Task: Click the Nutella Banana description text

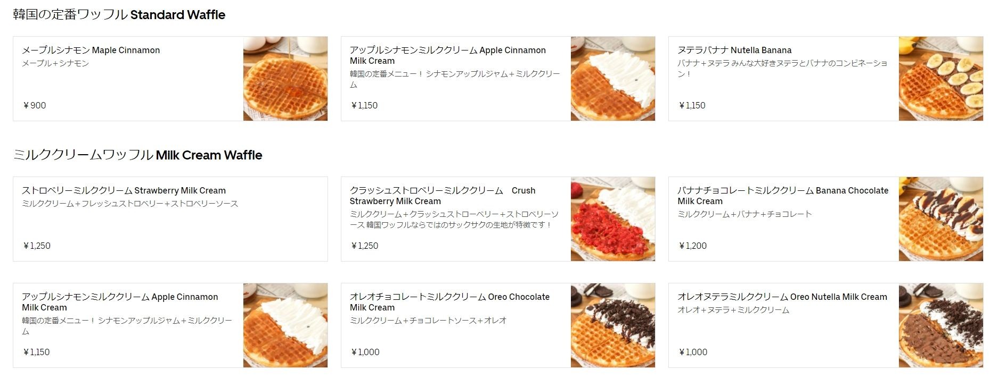Action: coord(782,68)
